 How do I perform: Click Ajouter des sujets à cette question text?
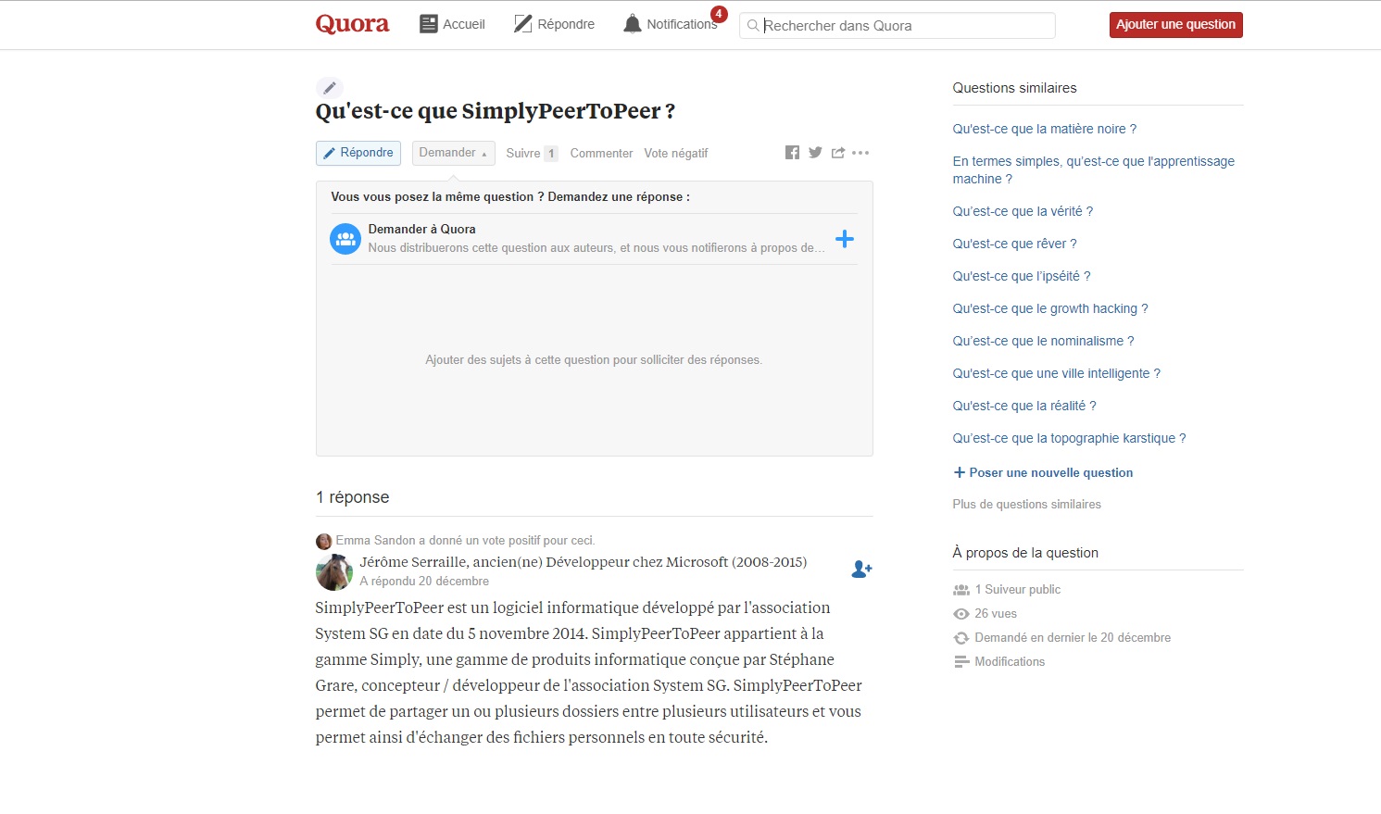(x=594, y=360)
